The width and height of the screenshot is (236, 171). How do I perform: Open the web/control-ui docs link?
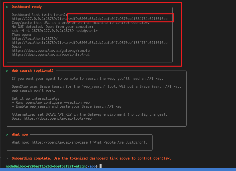[50, 55]
